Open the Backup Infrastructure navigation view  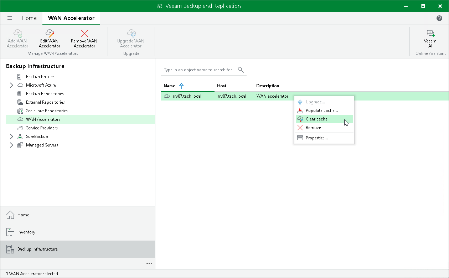click(78, 249)
